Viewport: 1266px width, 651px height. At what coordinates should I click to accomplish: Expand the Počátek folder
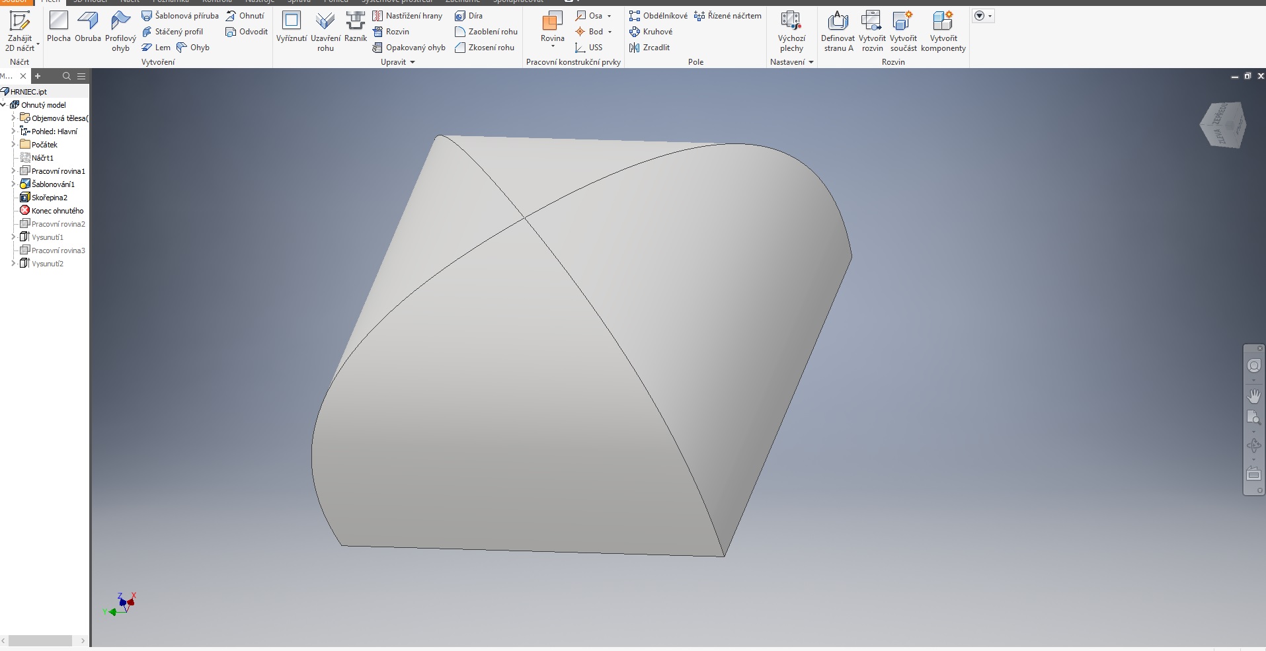(x=13, y=144)
